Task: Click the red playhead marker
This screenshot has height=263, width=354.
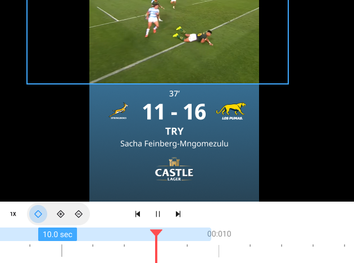Action: pos(156,233)
